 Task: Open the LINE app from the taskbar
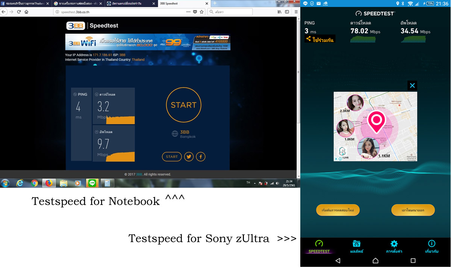[x=92, y=183]
